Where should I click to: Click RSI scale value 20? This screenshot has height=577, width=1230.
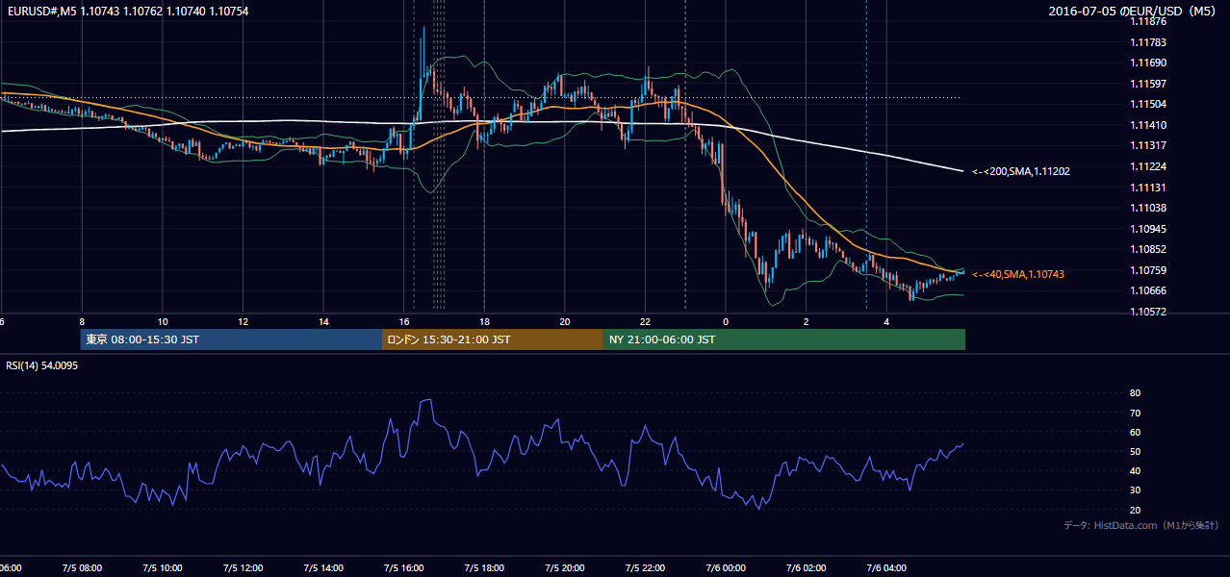[x=1135, y=510]
